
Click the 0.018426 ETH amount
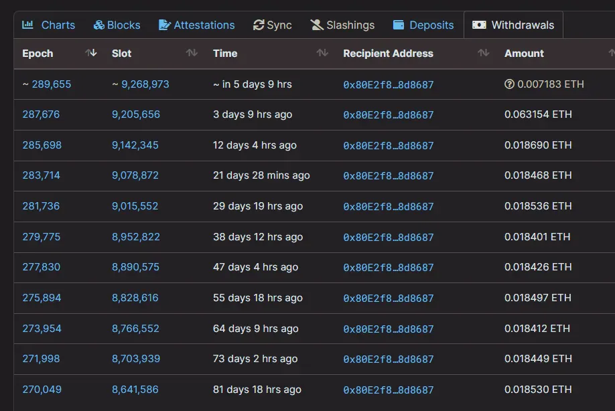pos(538,267)
